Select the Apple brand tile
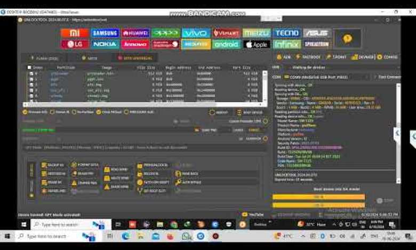Image resolution: width=416 pixels, height=250 pixels. tap(257, 44)
